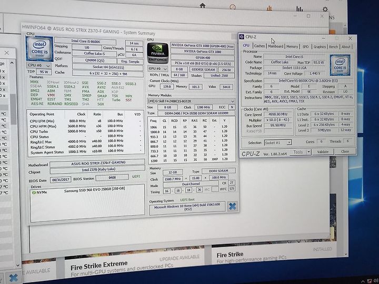Click the Dual-Channel memory mode field

point(191,184)
